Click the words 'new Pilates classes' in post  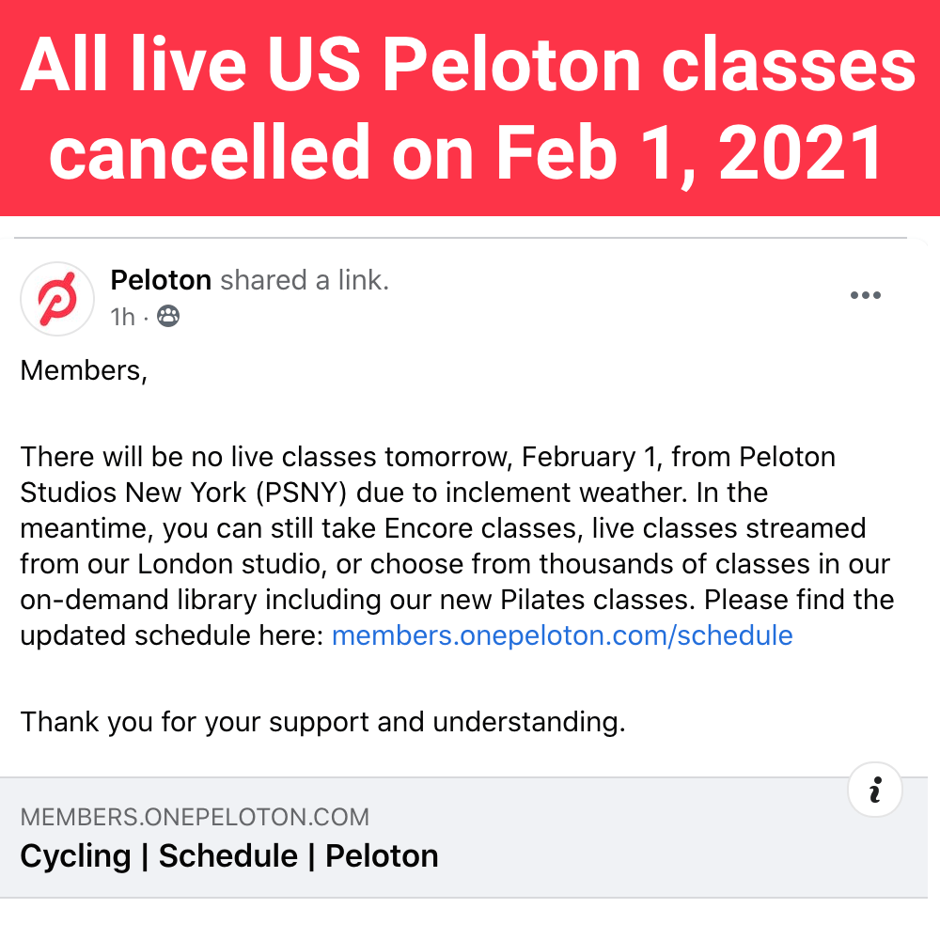pos(568,600)
